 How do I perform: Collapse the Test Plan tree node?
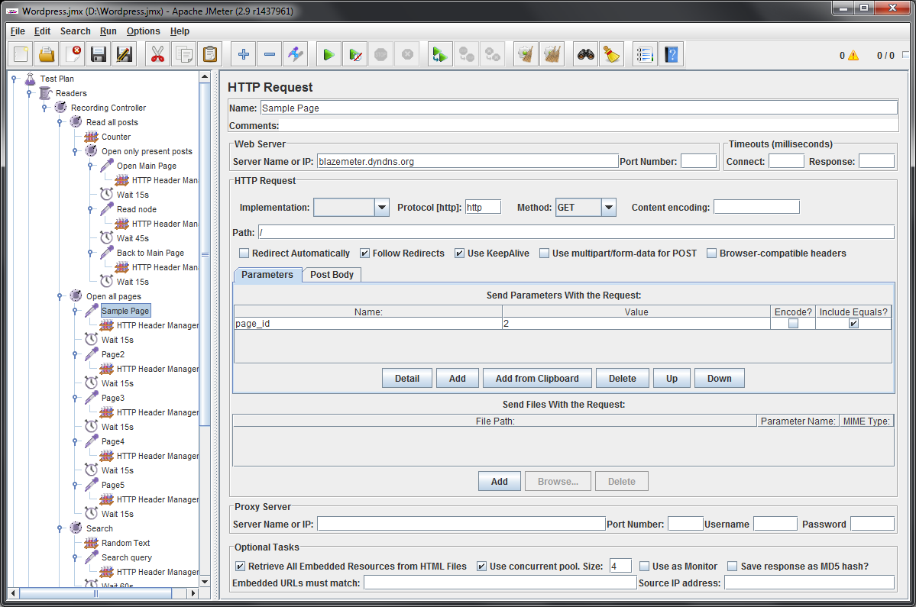click(14, 79)
